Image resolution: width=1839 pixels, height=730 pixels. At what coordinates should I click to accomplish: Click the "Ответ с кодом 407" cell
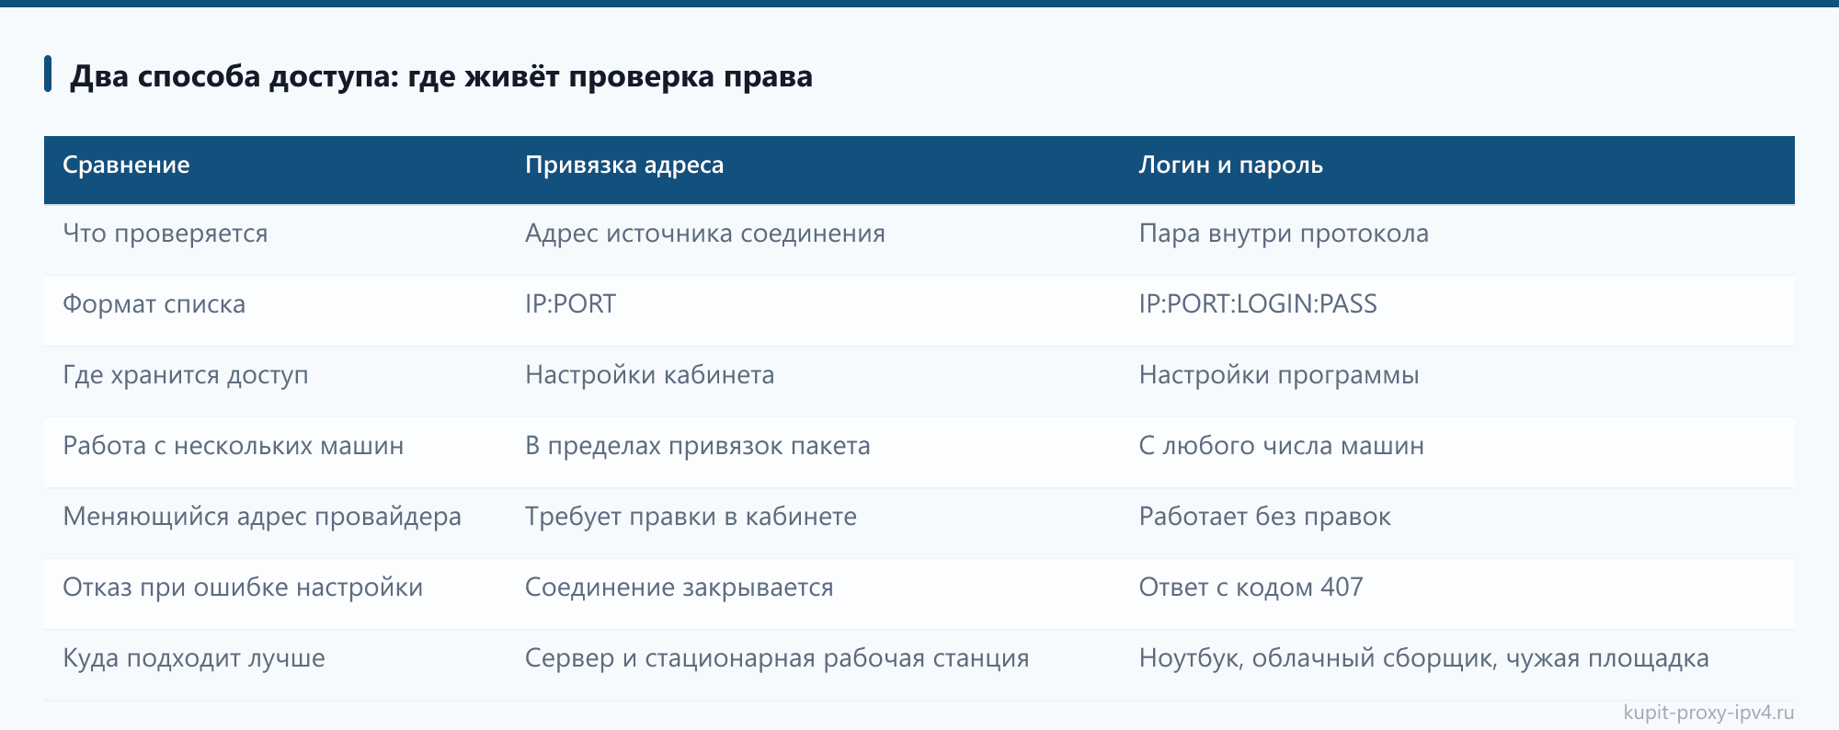click(1251, 587)
